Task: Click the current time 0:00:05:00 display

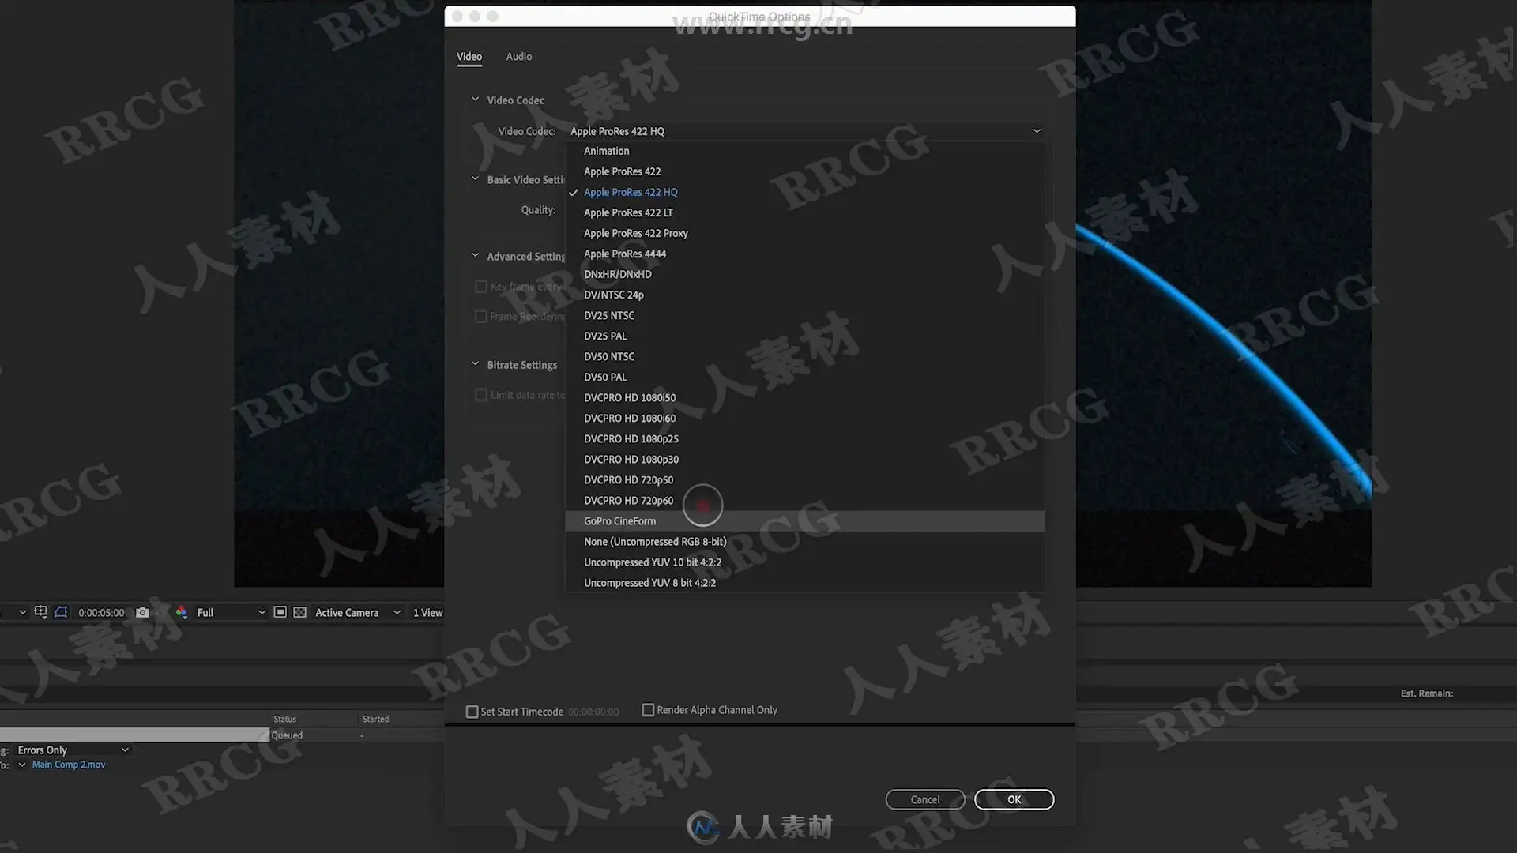Action: 101,613
